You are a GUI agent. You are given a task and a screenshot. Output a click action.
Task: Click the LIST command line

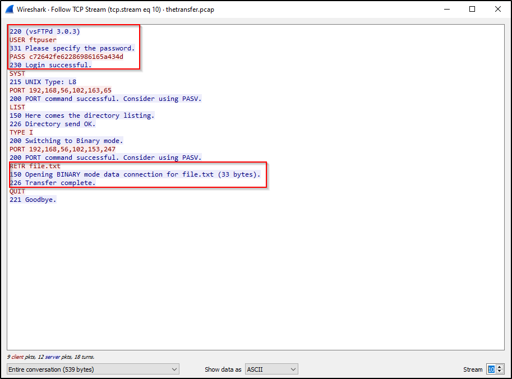pos(17,107)
